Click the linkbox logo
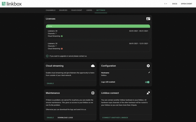The image size is (196, 122). [x=12, y=4]
